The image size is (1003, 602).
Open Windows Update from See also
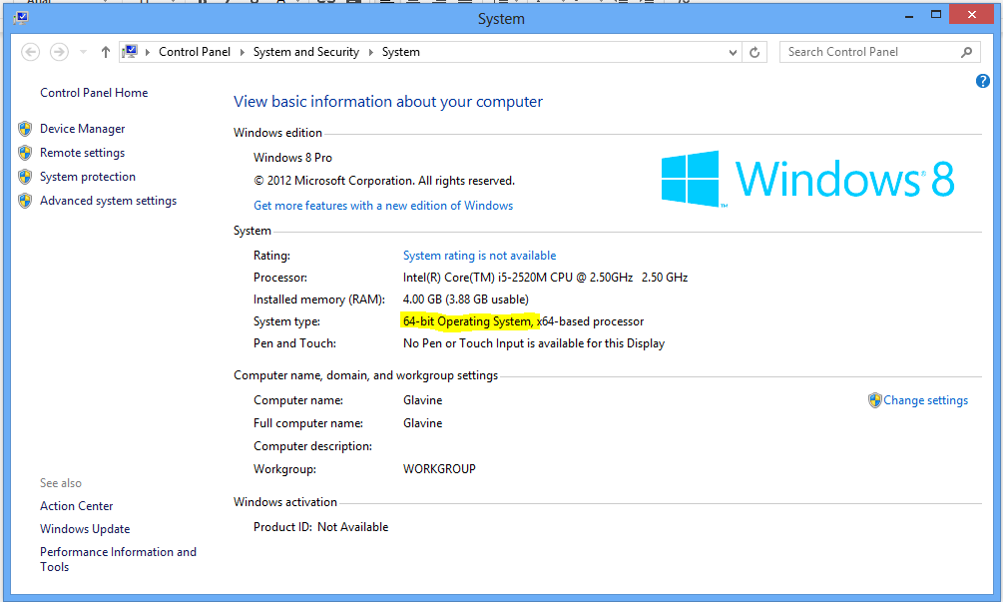(x=85, y=529)
